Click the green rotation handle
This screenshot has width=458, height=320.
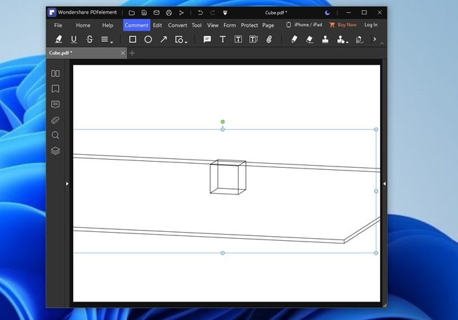click(x=223, y=121)
